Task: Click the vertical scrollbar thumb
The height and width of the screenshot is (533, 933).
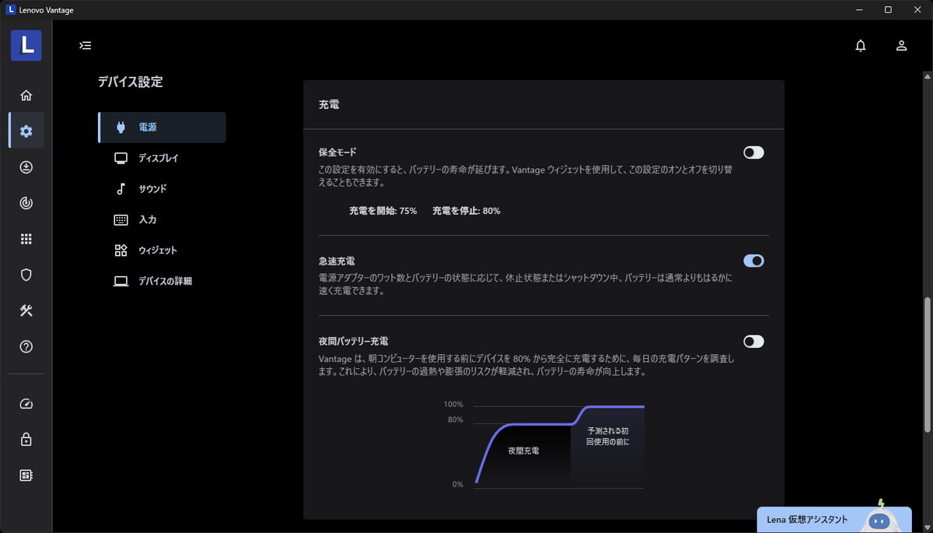Action: [x=927, y=365]
